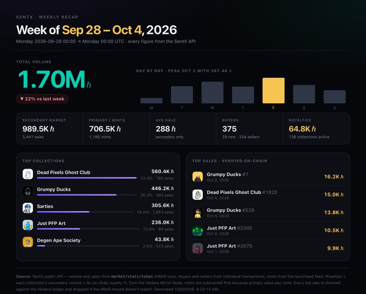Select the Wednesday bar in the daily chart
Image resolution: width=366 pixels, height=294 pixels.
213,92
